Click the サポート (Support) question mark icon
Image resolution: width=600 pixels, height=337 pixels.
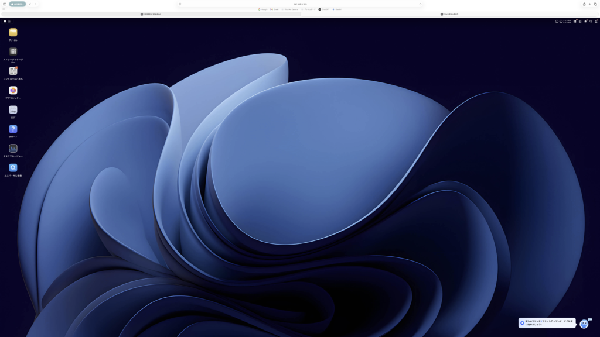[x=13, y=129]
